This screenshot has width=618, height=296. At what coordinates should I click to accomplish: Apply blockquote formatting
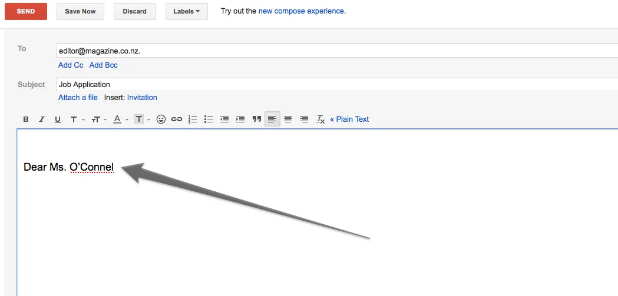coord(256,119)
